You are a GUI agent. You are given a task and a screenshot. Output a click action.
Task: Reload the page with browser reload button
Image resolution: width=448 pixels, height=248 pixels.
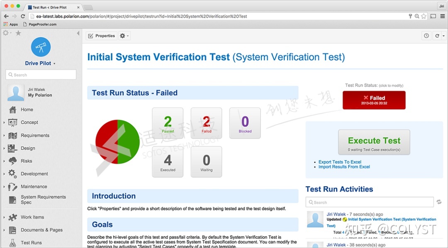pyautogui.click(x=23, y=16)
